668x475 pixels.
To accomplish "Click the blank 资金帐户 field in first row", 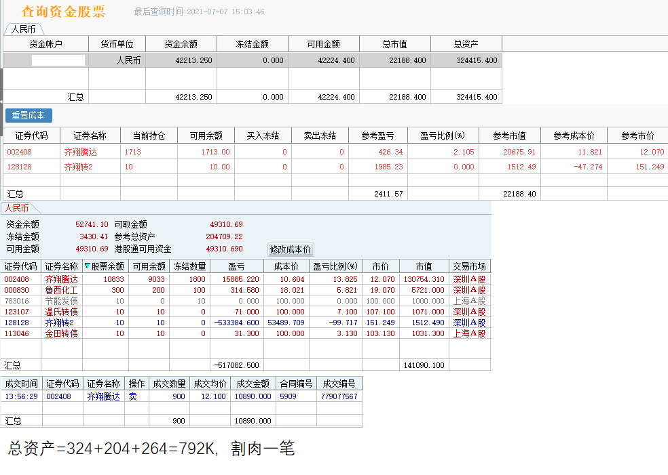I will point(58,60).
